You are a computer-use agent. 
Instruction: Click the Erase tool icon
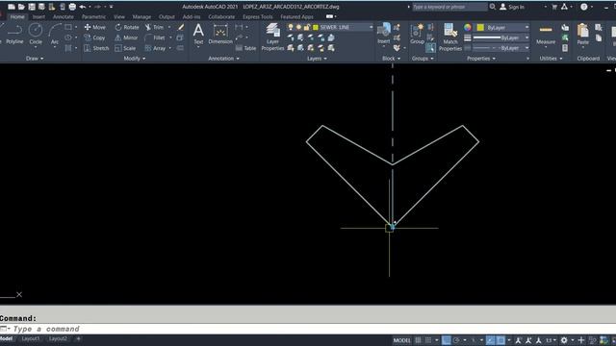pos(181,27)
